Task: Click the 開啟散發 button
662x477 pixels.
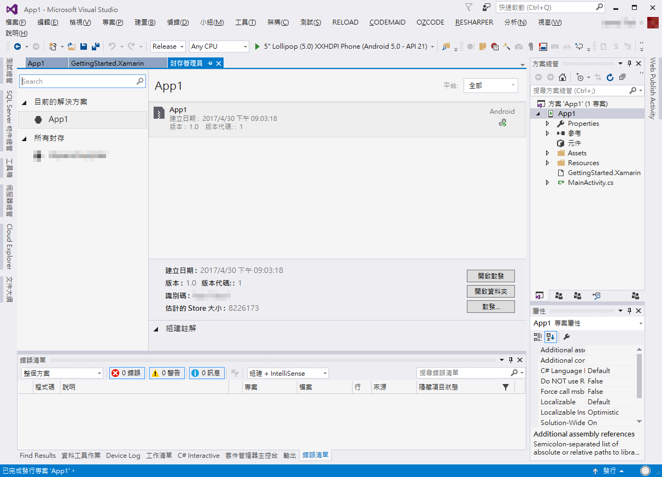Action: [491, 276]
